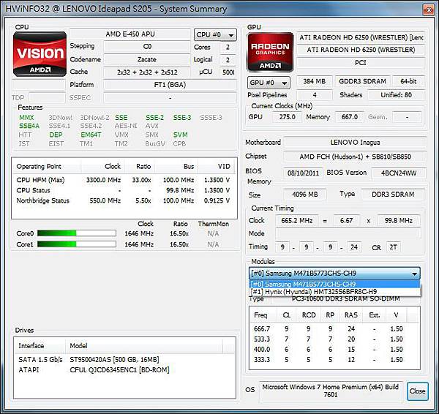This screenshot has height=414, width=439.
Task: Click the empty TDP field
Action: tap(47, 98)
